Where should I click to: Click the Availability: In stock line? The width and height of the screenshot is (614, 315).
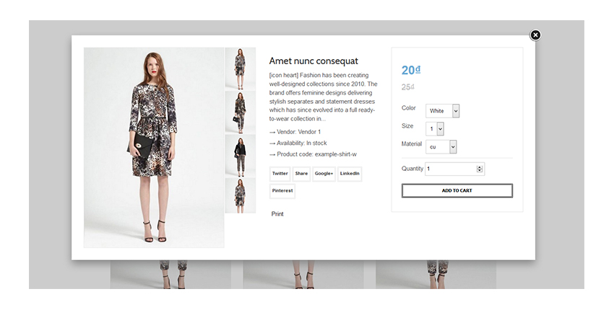pos(298,143)
